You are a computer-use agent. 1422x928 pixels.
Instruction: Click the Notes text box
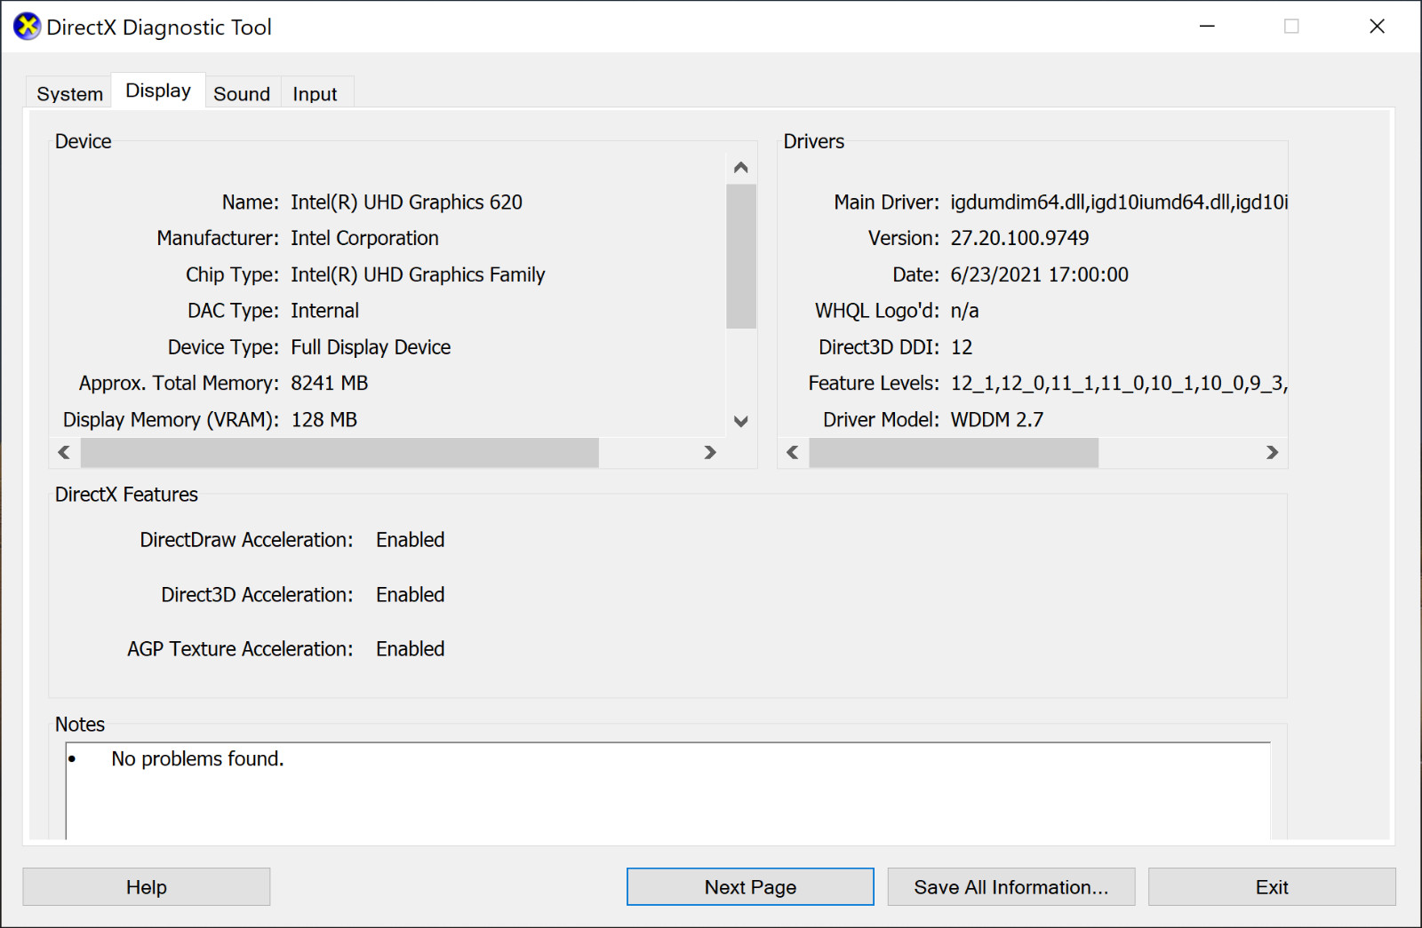(668, 790)
